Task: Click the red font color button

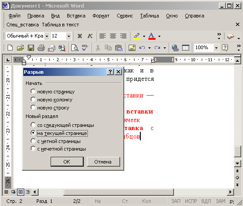Action: point(152,36)
